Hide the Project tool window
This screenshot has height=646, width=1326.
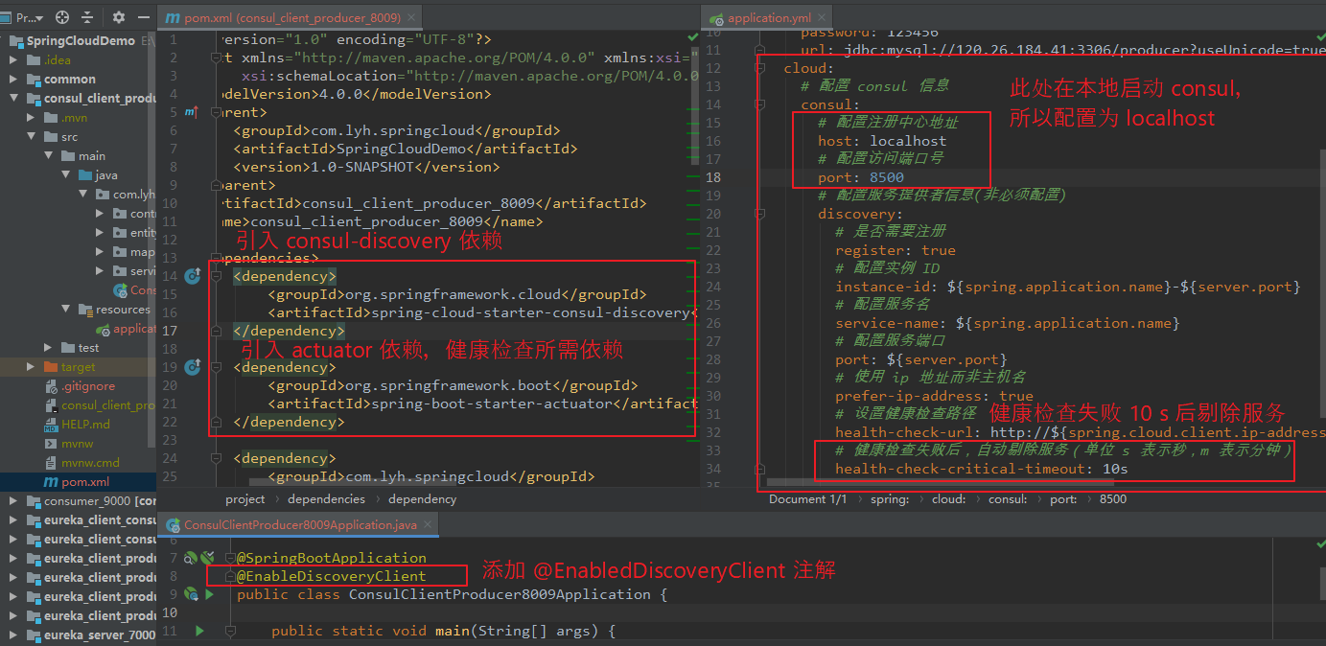point(144,17)
